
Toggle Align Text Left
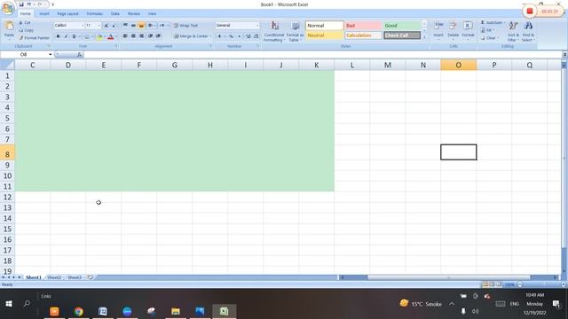point(125,35)
